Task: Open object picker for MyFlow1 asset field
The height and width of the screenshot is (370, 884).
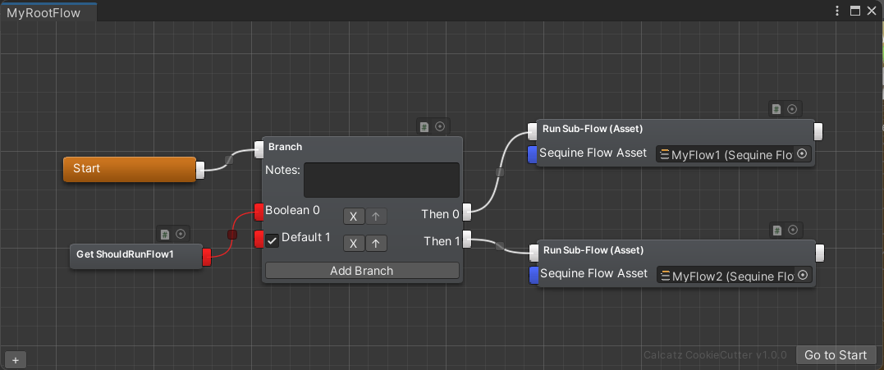Action: point(802,153)
